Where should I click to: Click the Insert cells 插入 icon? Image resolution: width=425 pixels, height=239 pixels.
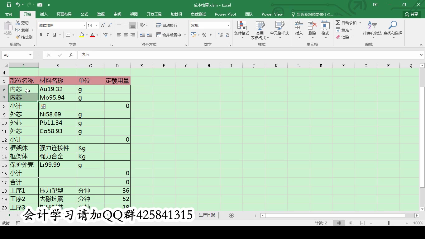(299, 26)
